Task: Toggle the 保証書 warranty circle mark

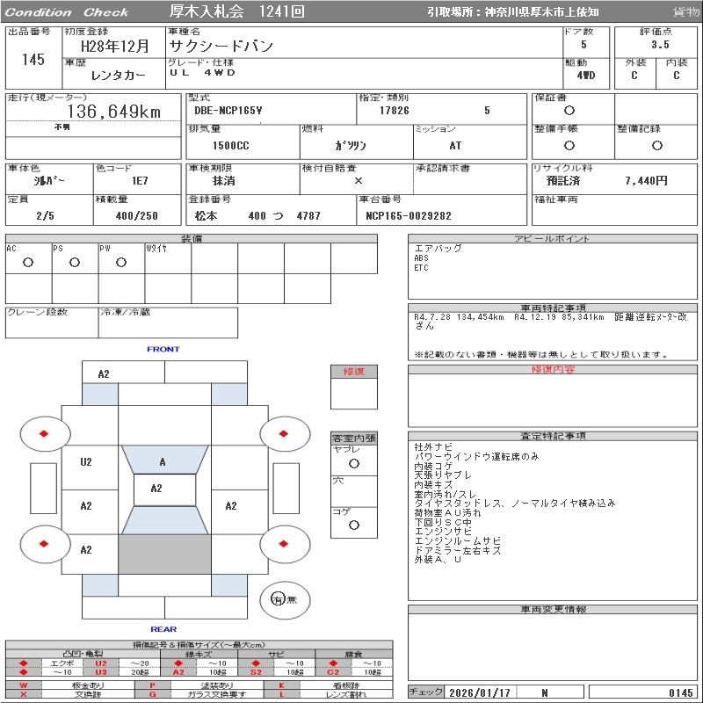Action: (x=569, y=111)
